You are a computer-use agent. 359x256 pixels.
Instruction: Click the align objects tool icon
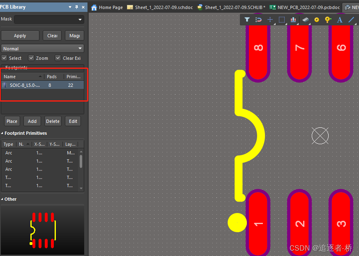293,19
